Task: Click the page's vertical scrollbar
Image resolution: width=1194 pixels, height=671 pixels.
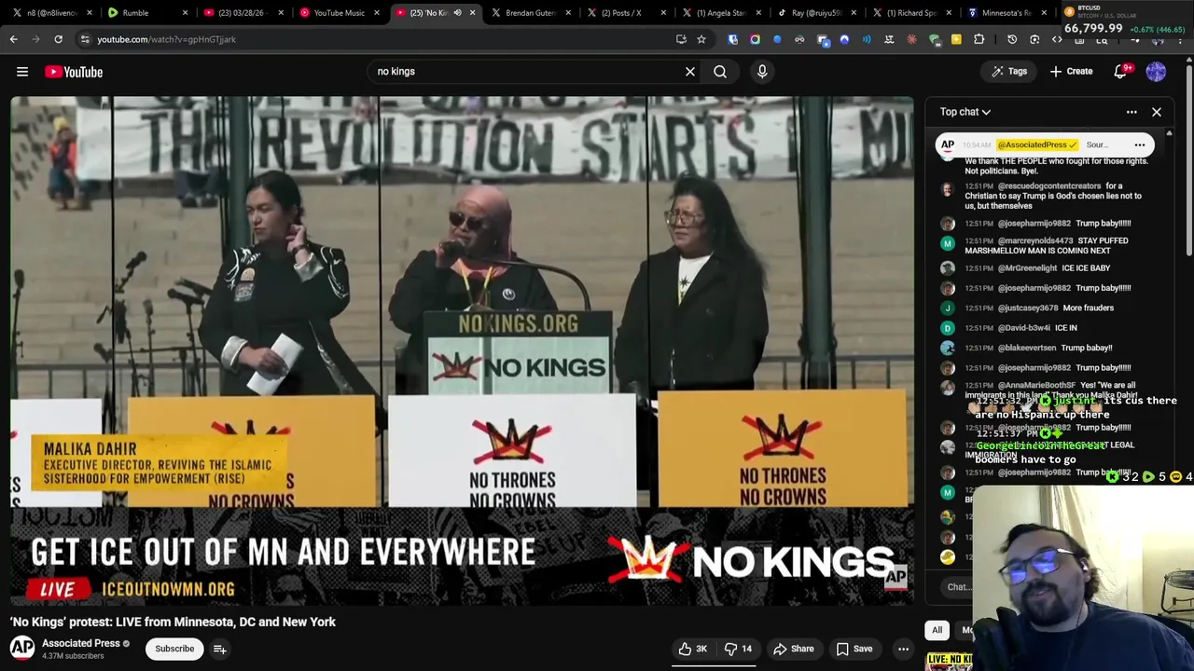Action: (x=1189, y=158)
